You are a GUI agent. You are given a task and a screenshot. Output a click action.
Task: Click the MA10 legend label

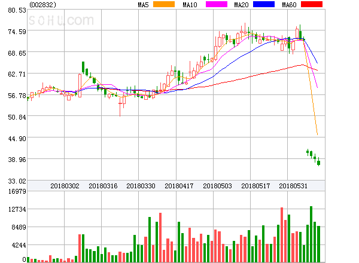pyautogui.click(x=190, y=5)
